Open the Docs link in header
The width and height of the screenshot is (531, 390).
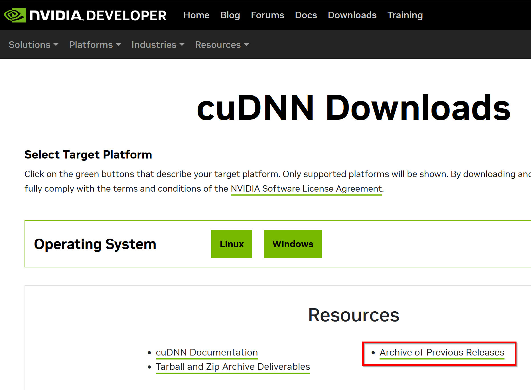pos(306,15)
